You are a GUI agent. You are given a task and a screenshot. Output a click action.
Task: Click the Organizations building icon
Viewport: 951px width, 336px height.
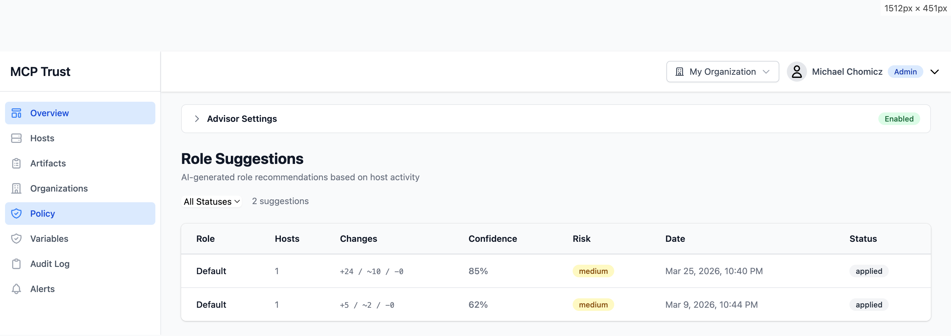[x=16, y=188]
